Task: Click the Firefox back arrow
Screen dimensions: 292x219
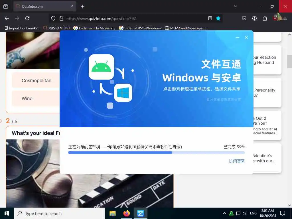Action: click(7, 18)
